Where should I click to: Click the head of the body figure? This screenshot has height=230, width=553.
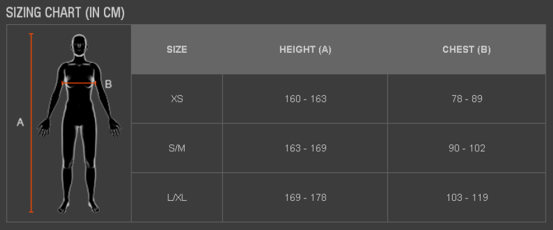click(x=80, y=45)
